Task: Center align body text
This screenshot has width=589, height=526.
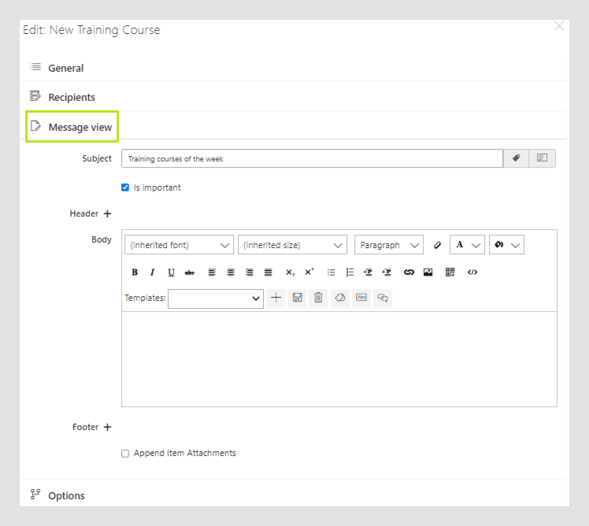Action: (231, 272)
